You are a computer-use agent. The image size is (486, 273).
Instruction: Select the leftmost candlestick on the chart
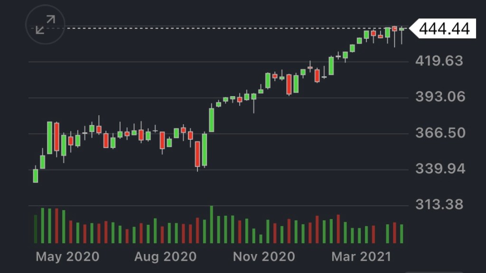tap(35, 175)
